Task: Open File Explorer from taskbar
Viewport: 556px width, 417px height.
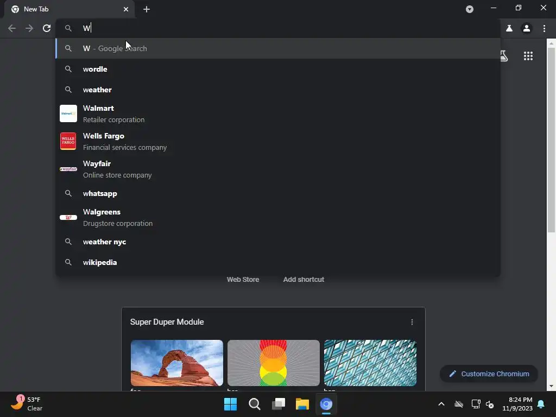Action: (x=302, y=404)
